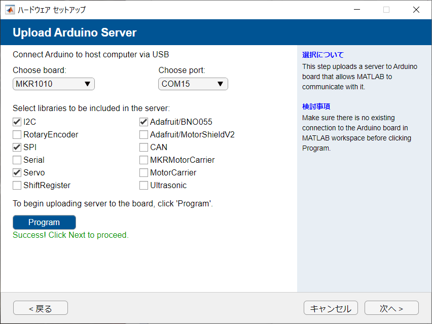
Task: Enable the RotaryEncoder library
Action: [17, 134]
